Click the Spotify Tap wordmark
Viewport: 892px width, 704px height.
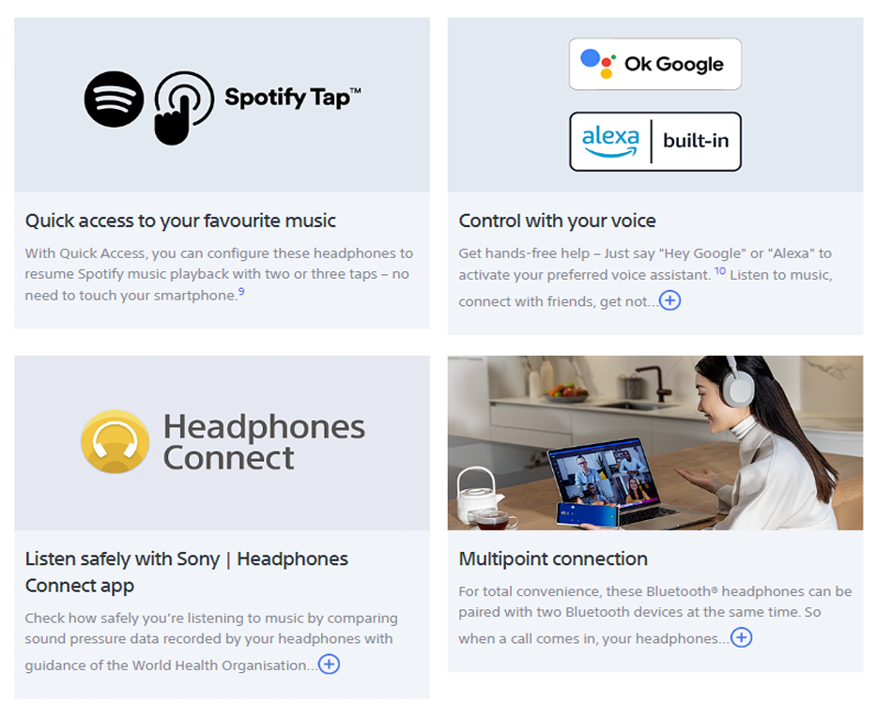(292, 98)
